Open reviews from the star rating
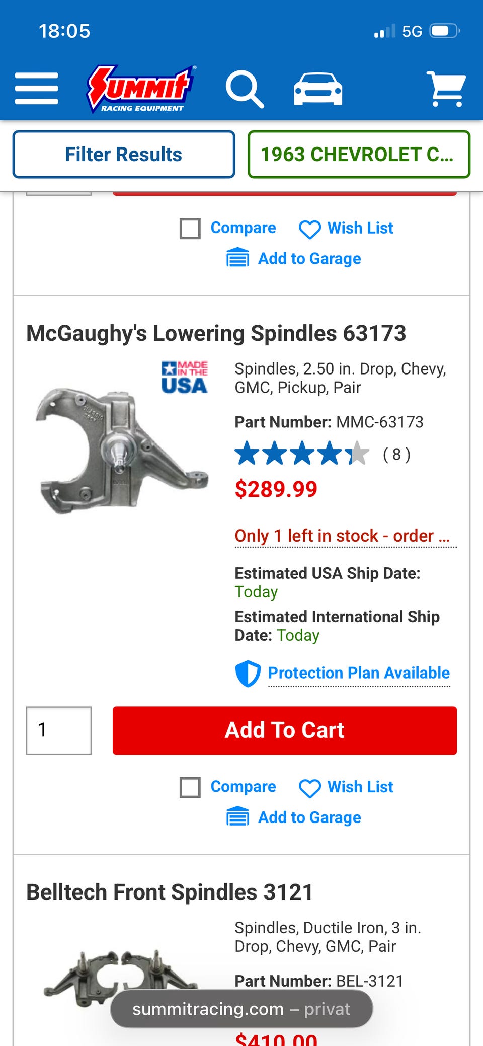The width and height of the screenshot is (483, 1046). click(302, 454)
